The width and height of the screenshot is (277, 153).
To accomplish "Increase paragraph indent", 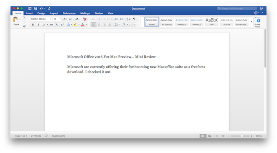I will (121, 19).
